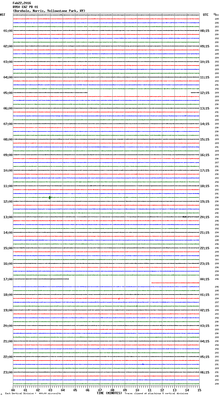Click the 20:15 UTC time label

click(205, 217)
